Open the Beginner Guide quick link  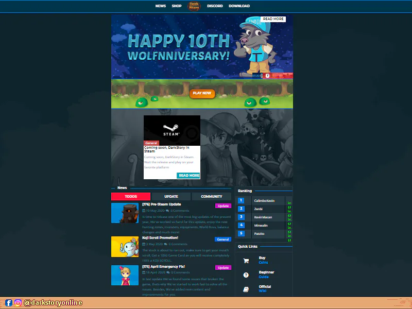coord(266,274)
